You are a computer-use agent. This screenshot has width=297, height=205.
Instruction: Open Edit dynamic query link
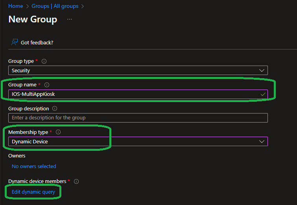coord(33,192)
